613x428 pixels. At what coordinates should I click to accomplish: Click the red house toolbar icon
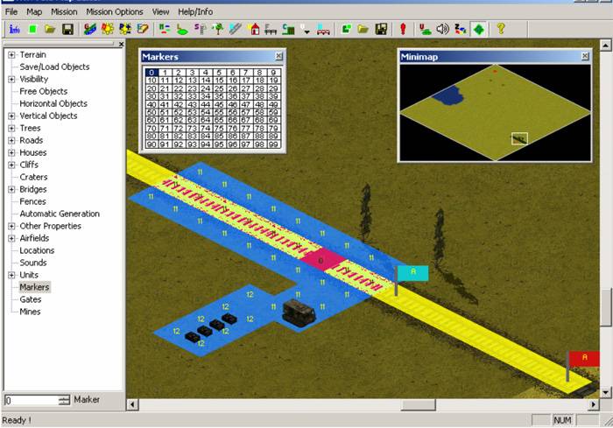click(255, 29)
